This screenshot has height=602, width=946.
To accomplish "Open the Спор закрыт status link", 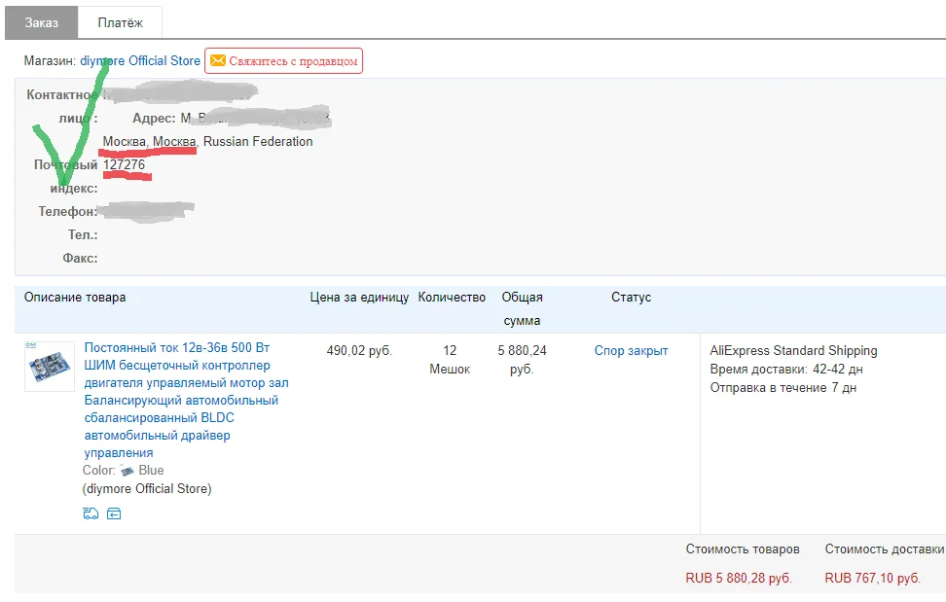I will pyautogui.click(x=631, y=350).
